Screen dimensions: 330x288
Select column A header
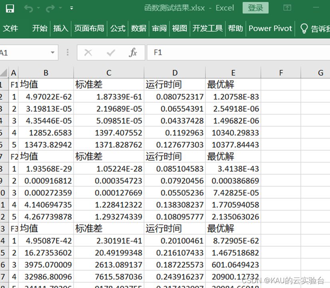pyautogui.click(x=14, y=73)
